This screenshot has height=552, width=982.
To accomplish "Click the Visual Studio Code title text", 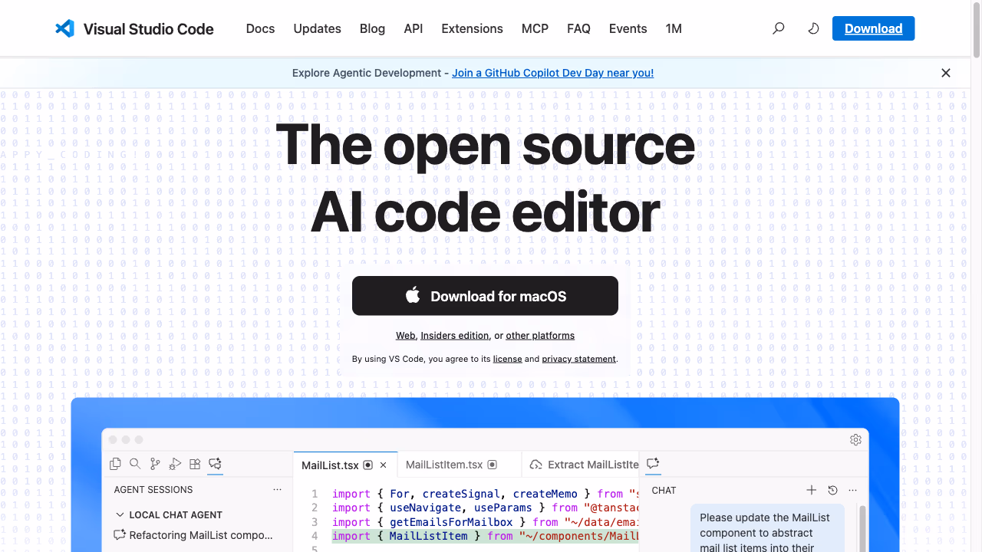I will 148,29.
